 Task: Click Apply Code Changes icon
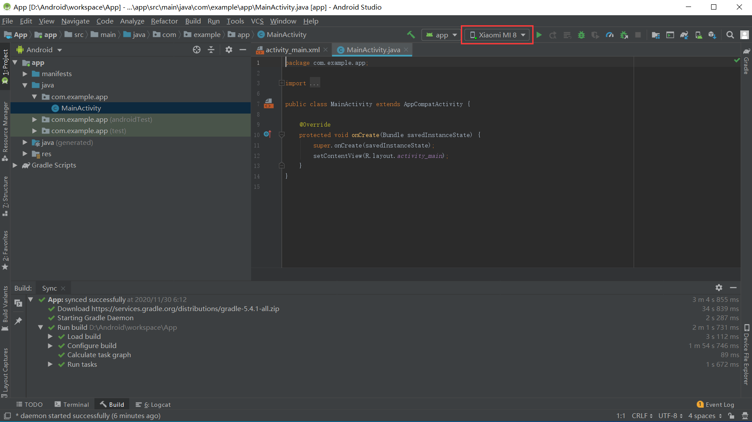point(567,35)
